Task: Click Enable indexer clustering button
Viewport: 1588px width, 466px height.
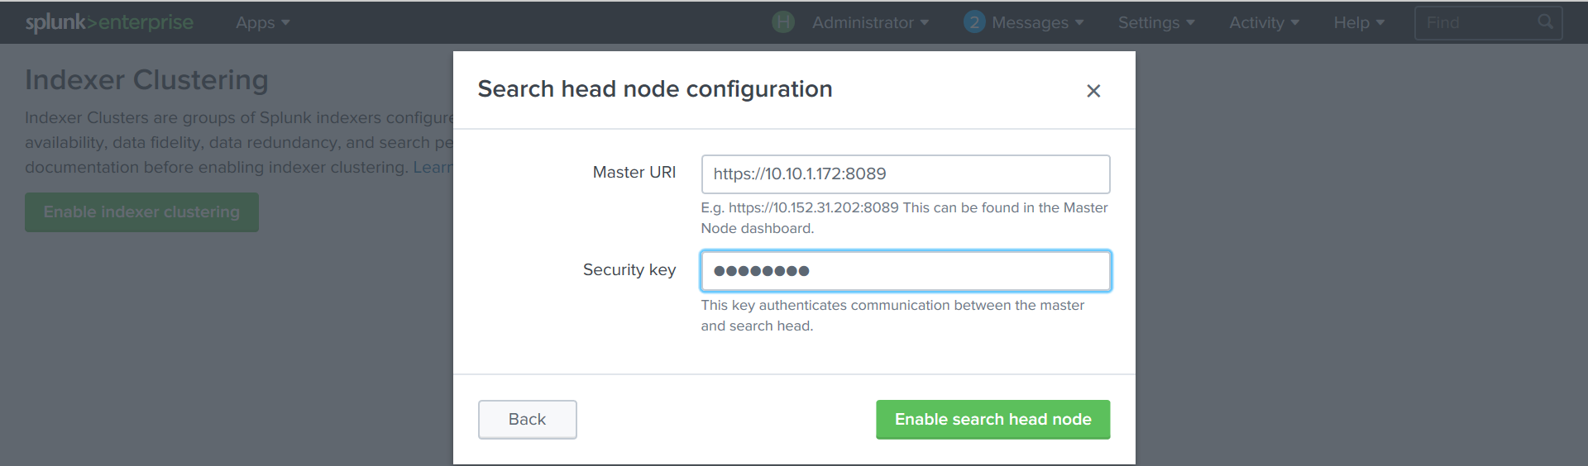Action: [x=141, y=212]
